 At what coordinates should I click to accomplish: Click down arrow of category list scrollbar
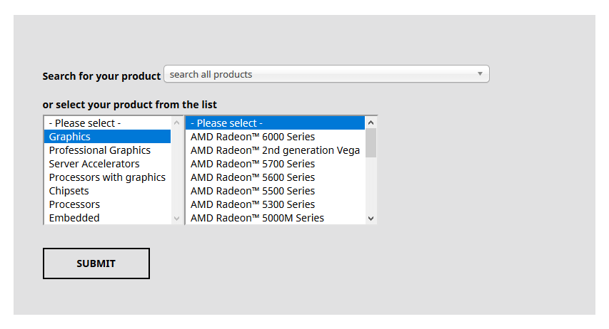(177, 219)
